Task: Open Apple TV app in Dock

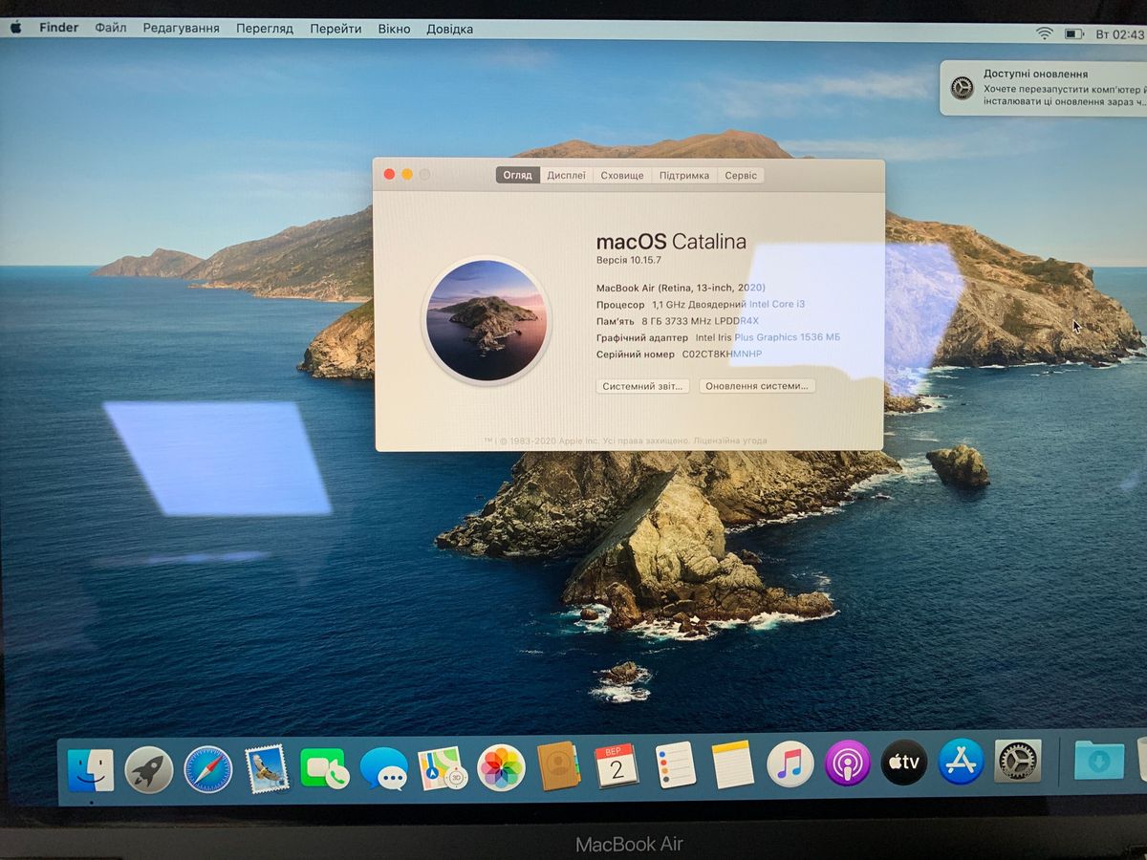Action: pos(904,763)
